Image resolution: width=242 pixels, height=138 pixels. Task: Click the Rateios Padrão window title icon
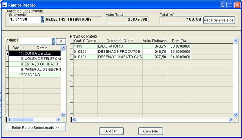(x=5, y=5)
